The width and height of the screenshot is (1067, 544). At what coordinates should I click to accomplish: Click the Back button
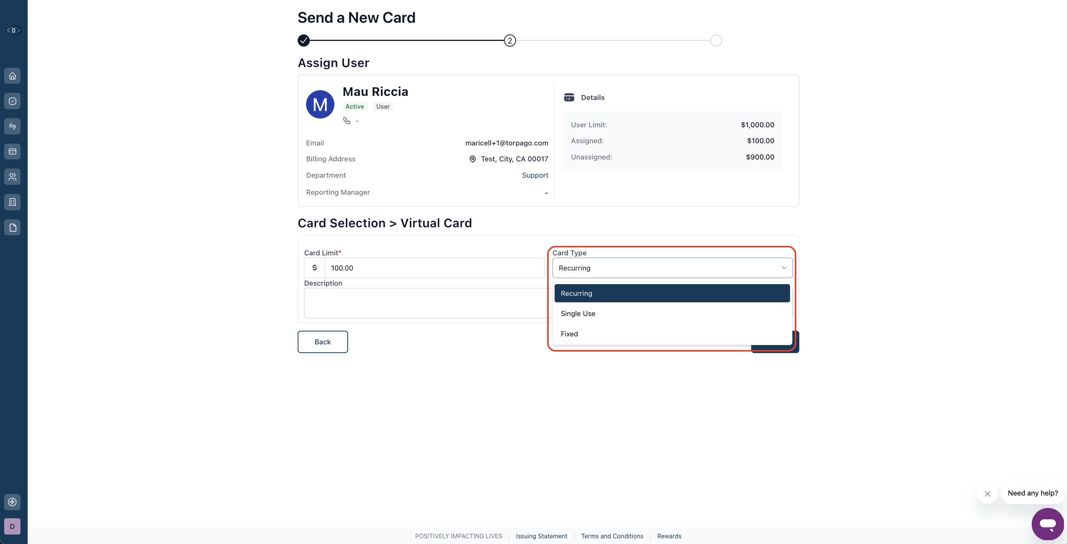323,342
